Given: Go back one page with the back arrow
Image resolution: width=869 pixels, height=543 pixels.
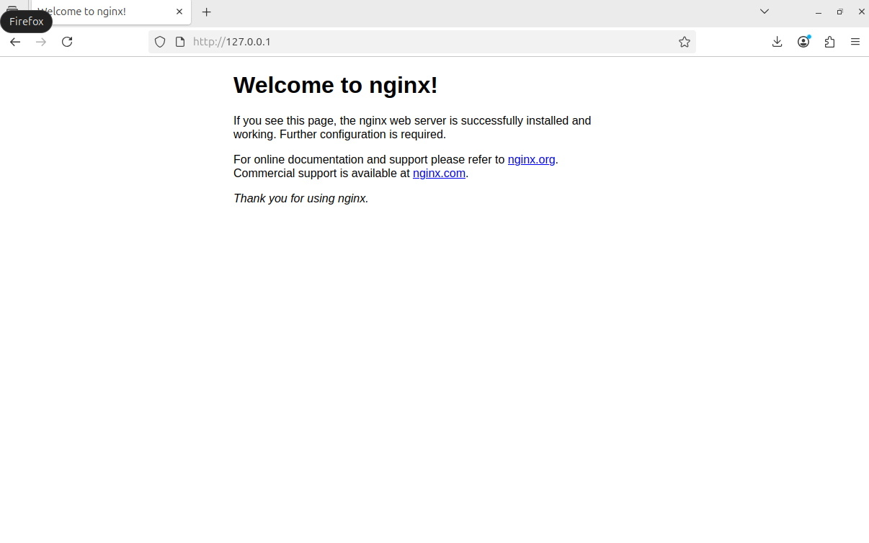Looking at the screenshot, I should 15,42.
